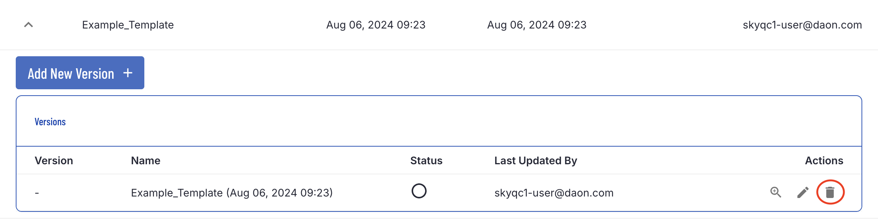This screenshot has height=219, width=878.
Task: Edit the version using the pencil icon
Action: [803, 192]
